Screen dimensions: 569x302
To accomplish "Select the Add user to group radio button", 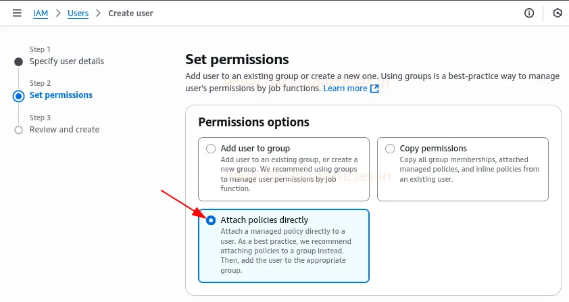I will 212,149.
